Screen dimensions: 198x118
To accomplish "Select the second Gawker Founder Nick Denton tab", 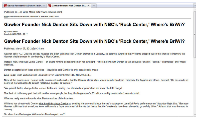I will [x=69, y=6].
